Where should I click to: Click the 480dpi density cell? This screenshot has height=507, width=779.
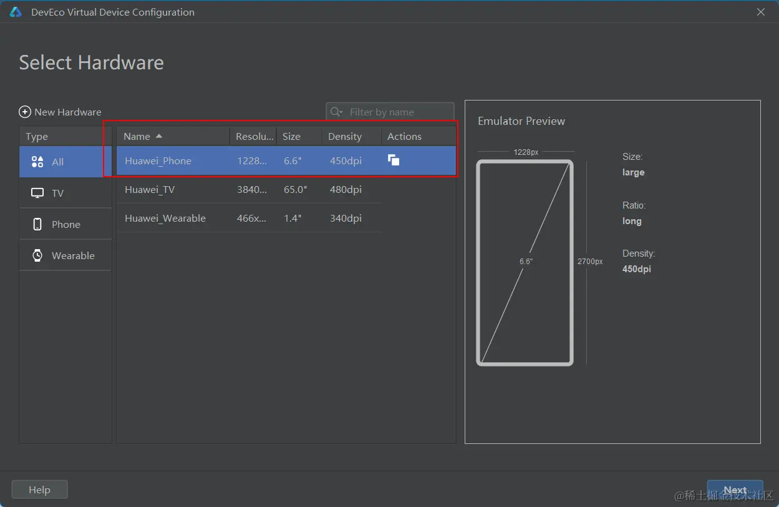(346, 189)
